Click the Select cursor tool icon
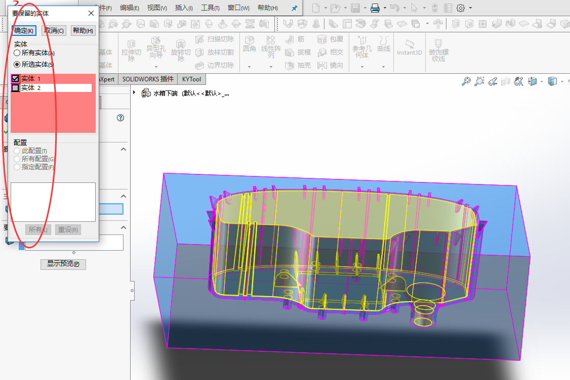This screenshot has width=570, height=380. coord(415,8)
